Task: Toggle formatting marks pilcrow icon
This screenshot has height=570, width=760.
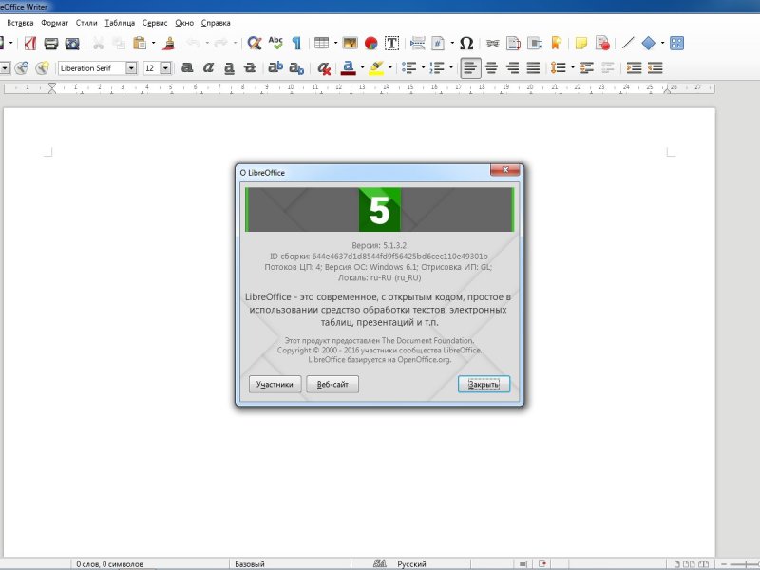Action: [296, 44]
